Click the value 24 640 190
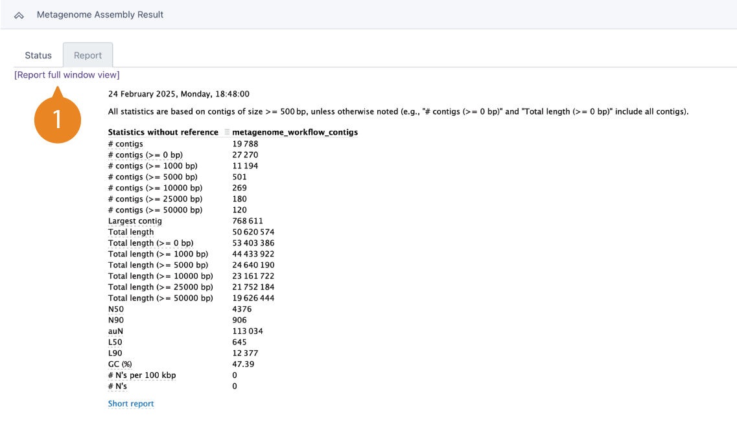Viewport: 737px width, 422px height. (x=253, y=265)
